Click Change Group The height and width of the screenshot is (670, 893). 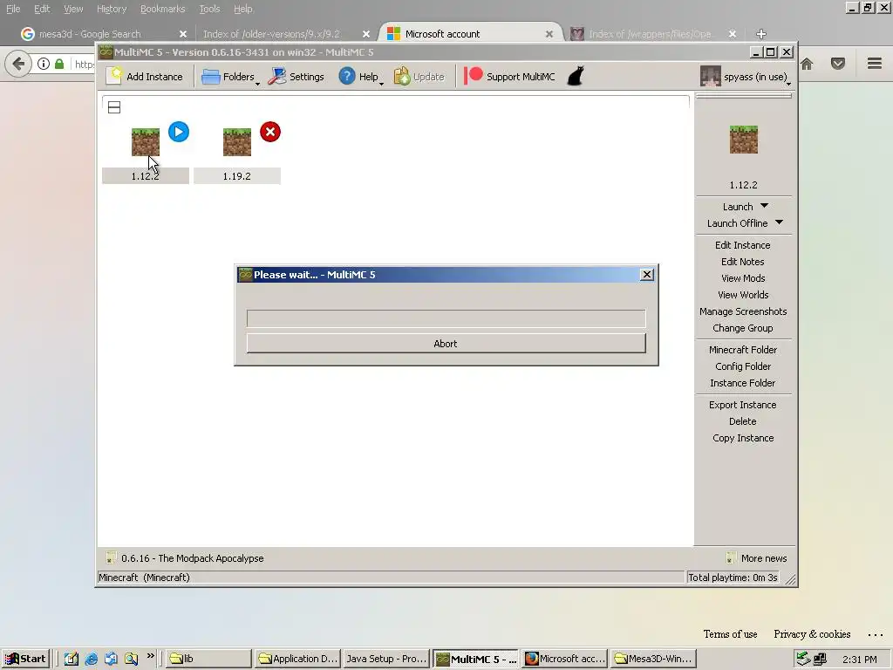743,328
